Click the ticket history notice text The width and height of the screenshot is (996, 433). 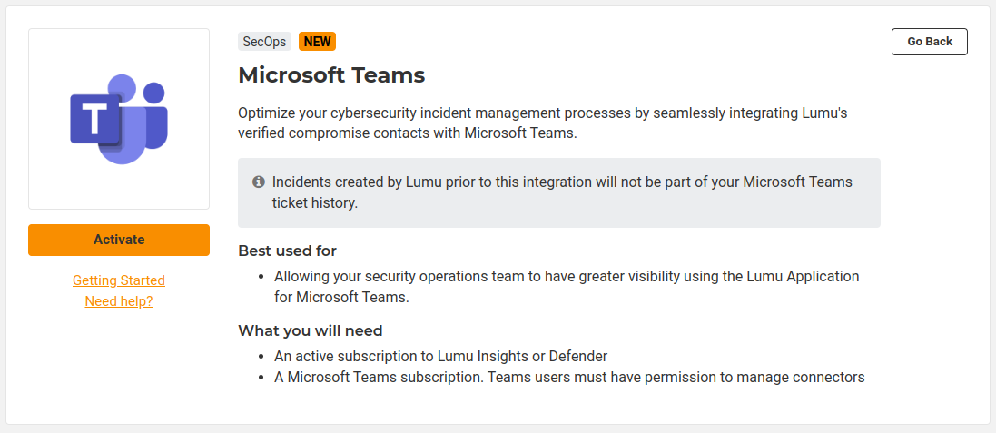tap(562, 192)
